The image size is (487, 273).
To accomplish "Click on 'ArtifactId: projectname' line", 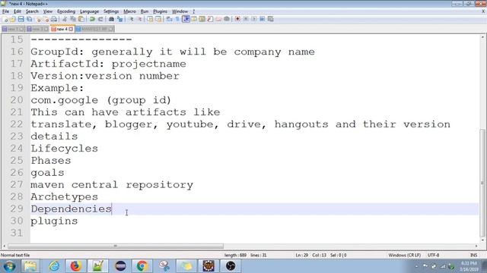I will pos(108,64).
